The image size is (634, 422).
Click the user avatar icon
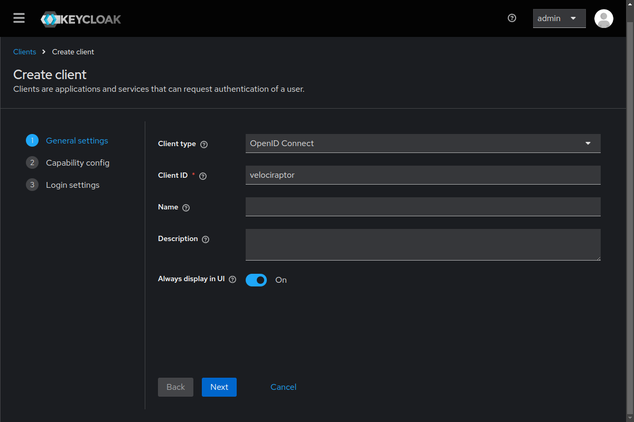[603, 18]
